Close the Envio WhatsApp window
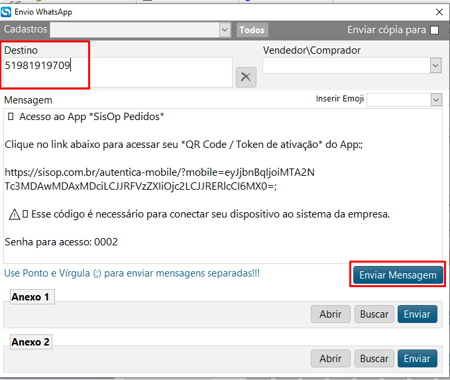 click(438, 11)
